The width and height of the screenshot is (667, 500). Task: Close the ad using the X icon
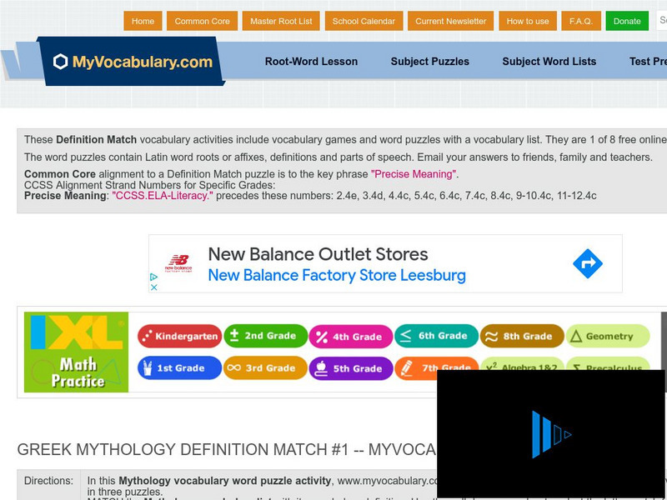(x=154, y=287)
